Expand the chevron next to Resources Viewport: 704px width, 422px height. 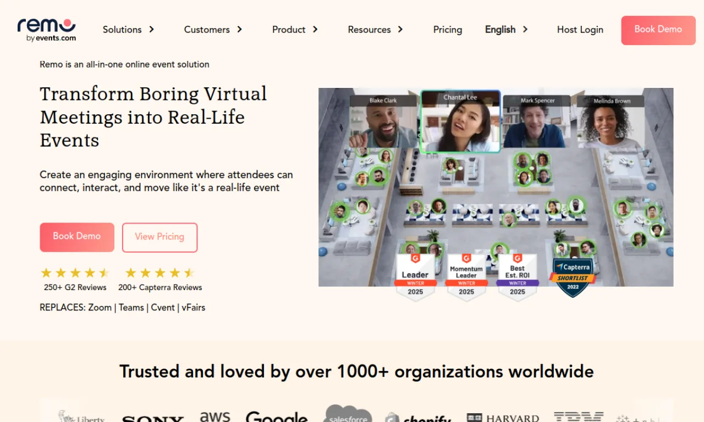(x=400, y=30)
